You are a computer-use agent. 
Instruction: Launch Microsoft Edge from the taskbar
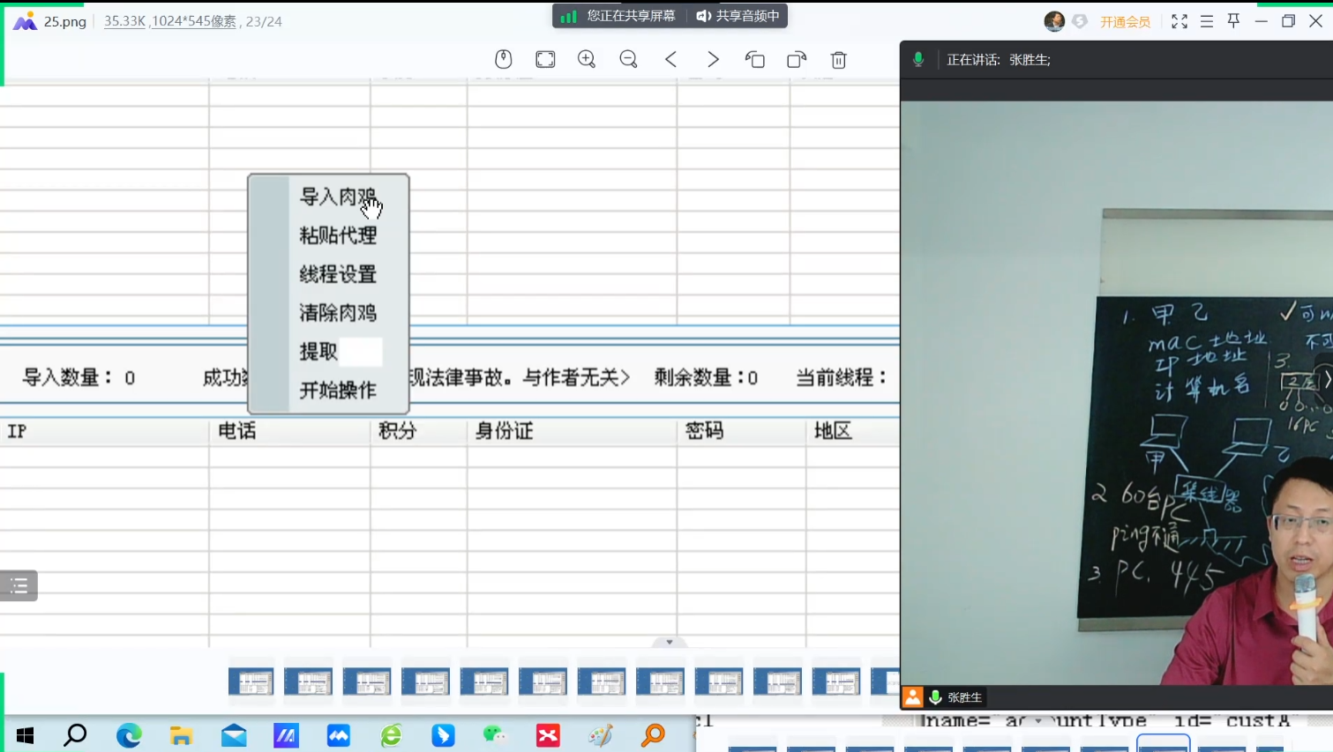[129, 734]
